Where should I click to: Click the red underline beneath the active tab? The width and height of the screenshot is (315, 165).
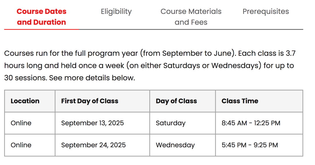point(41,29)
